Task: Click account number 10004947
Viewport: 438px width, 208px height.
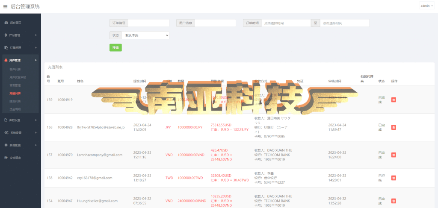Action: [x=65, y=201]
